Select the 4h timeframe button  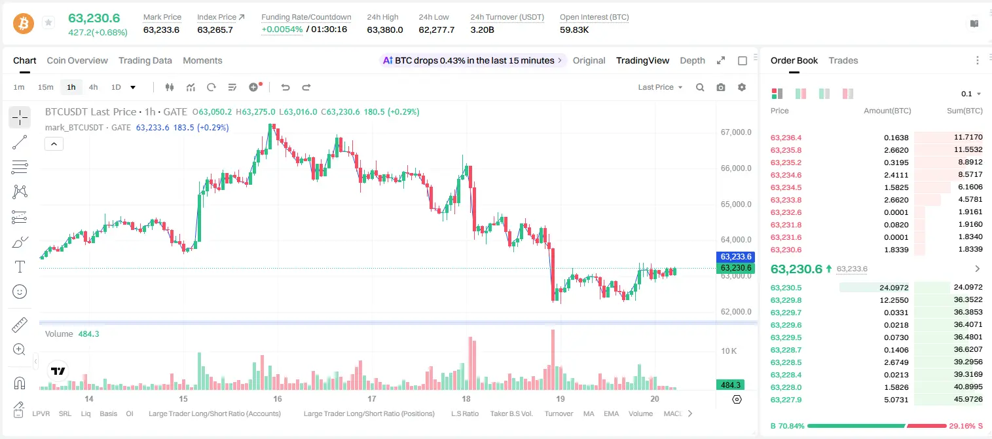click(x=94, y=87)
